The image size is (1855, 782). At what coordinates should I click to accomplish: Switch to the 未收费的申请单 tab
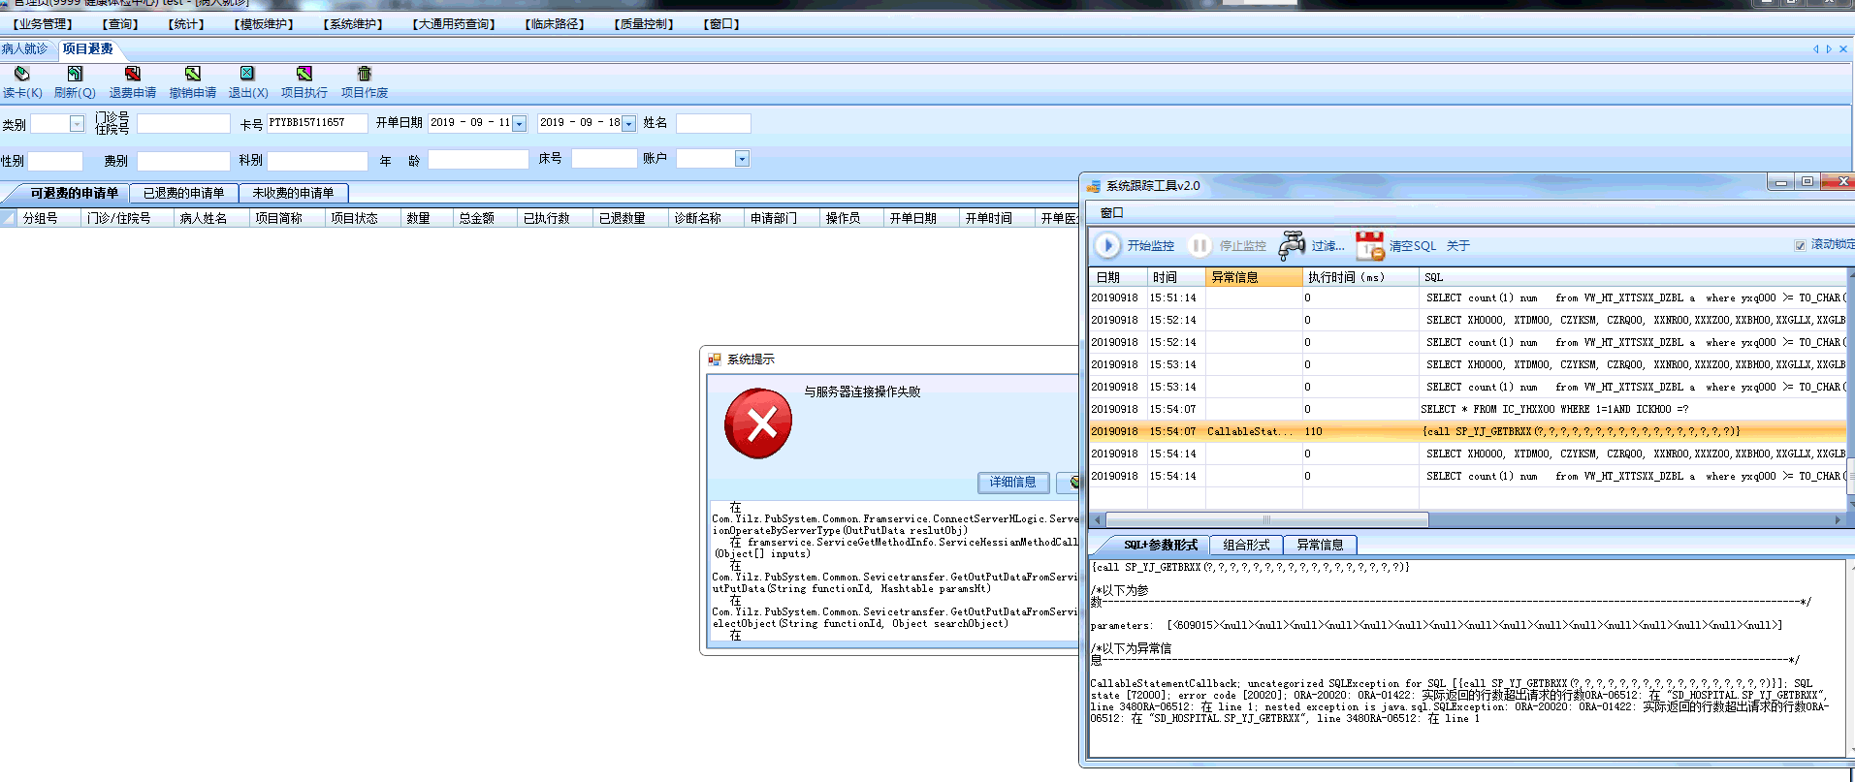[293, 193]
